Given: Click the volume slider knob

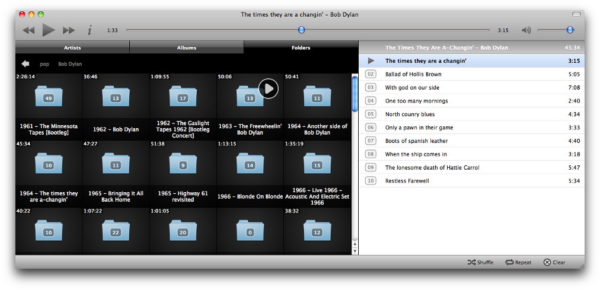Looking at the screenshot, I should [x=570, y=30].
